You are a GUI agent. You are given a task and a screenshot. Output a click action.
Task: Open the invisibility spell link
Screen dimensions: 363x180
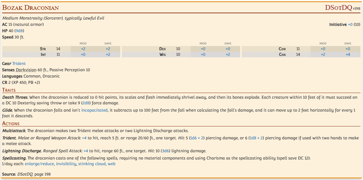pyautogui.click(x=66, y=164)
